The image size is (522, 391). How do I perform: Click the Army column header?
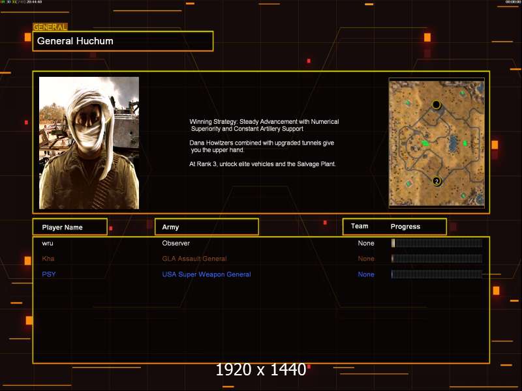click(x=207, y=227)
